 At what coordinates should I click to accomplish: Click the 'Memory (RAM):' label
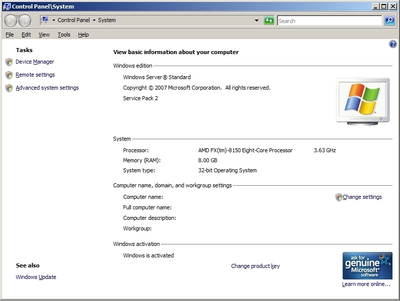pyautogui.click(x=142, y=160)
